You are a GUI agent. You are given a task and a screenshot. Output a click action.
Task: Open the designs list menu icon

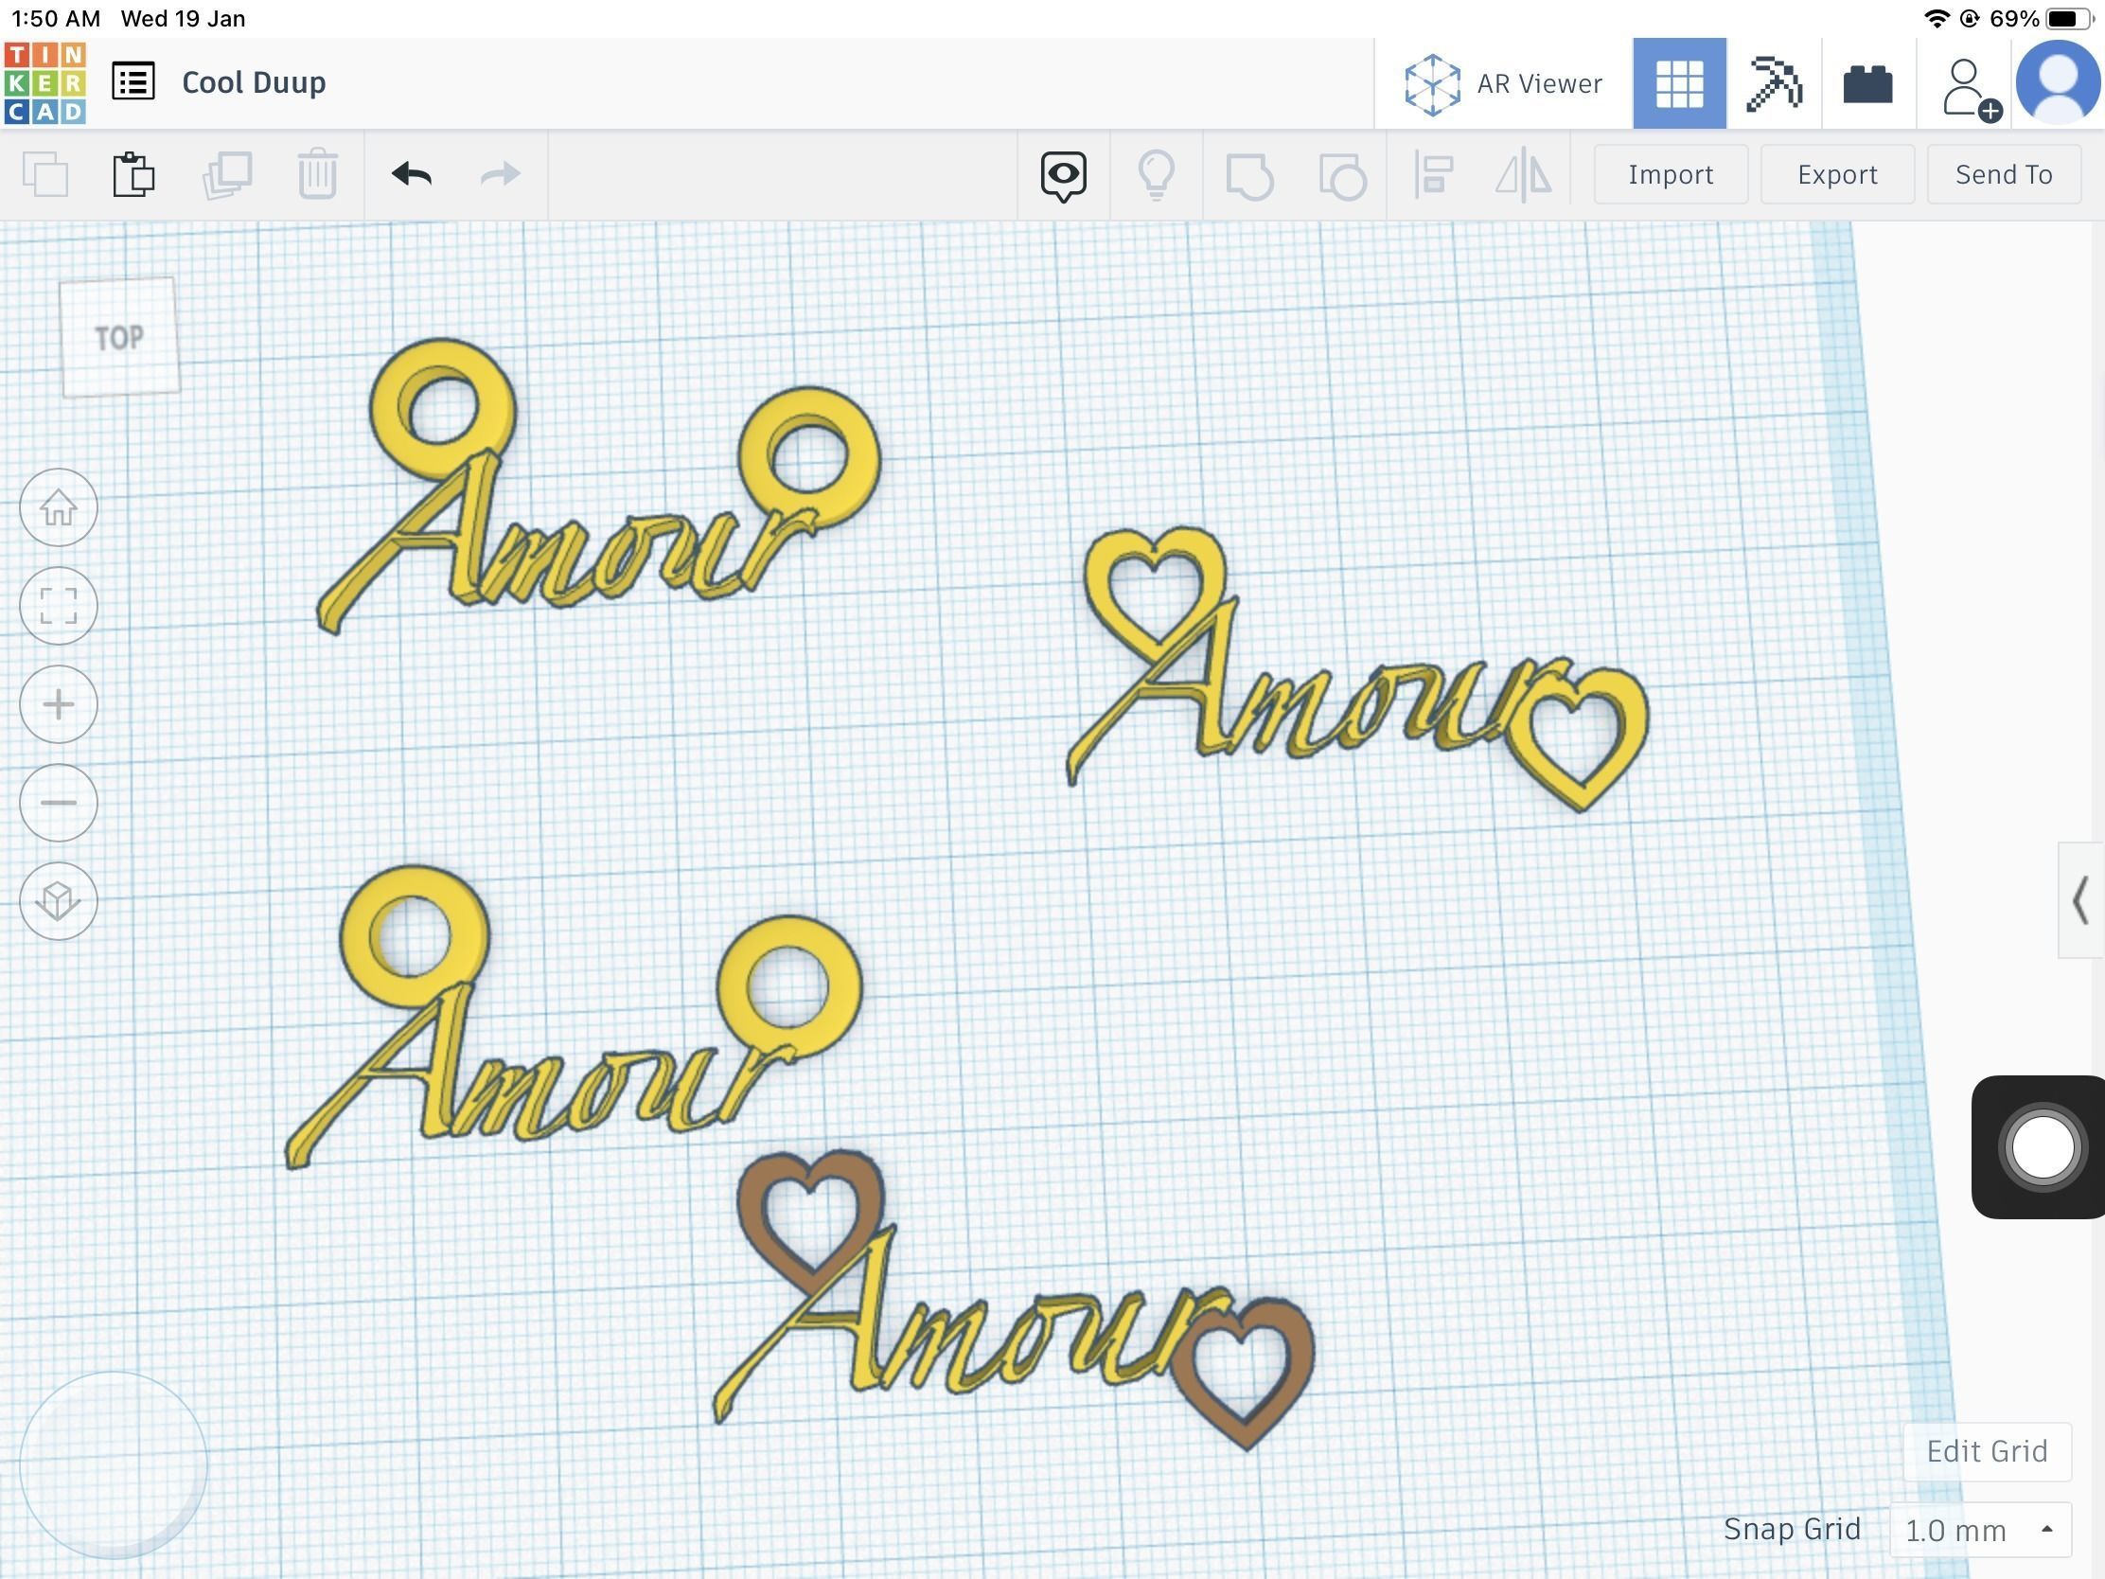pyautogui.click(x=133, y=81)
